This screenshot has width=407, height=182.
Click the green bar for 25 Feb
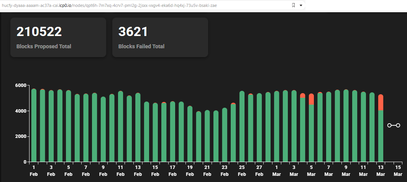coord(242,126)
